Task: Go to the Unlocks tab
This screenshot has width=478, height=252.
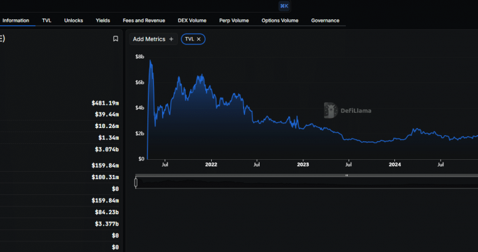Action: pos(74,21)
